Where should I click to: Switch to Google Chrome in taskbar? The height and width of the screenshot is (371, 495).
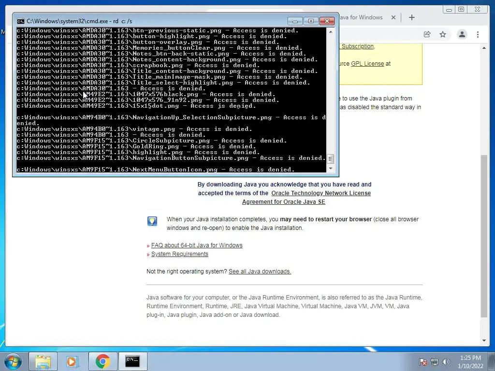coord(102,361)
